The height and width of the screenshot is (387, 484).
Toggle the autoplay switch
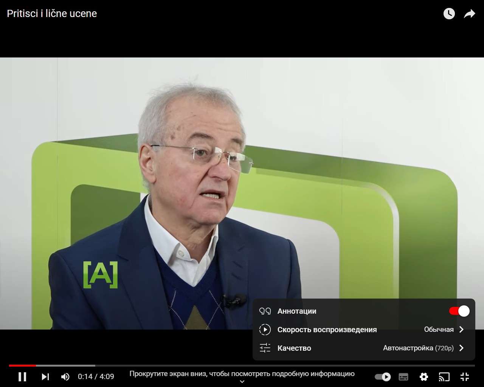(x=383, y=376)
